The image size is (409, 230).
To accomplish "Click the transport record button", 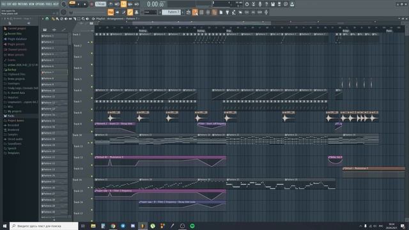I will (x=91, y=4).
